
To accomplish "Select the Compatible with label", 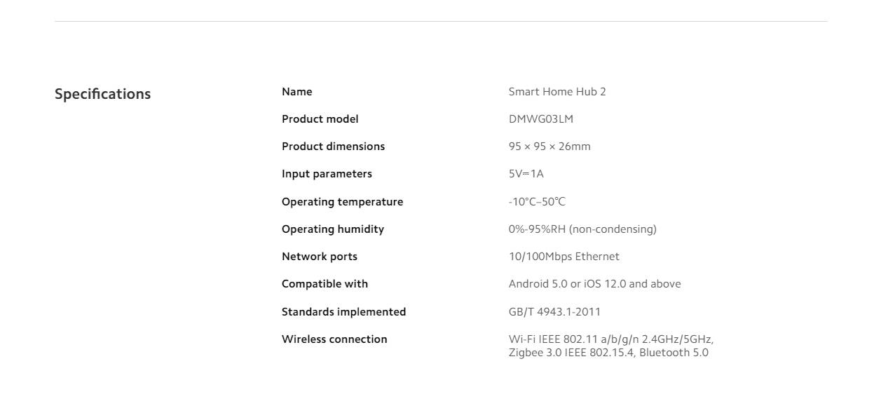I will [x=325, y=284].
